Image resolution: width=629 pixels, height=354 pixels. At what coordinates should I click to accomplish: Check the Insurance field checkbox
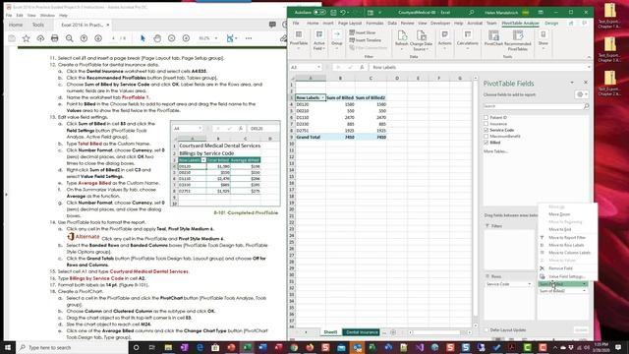(x=486, y=124)
